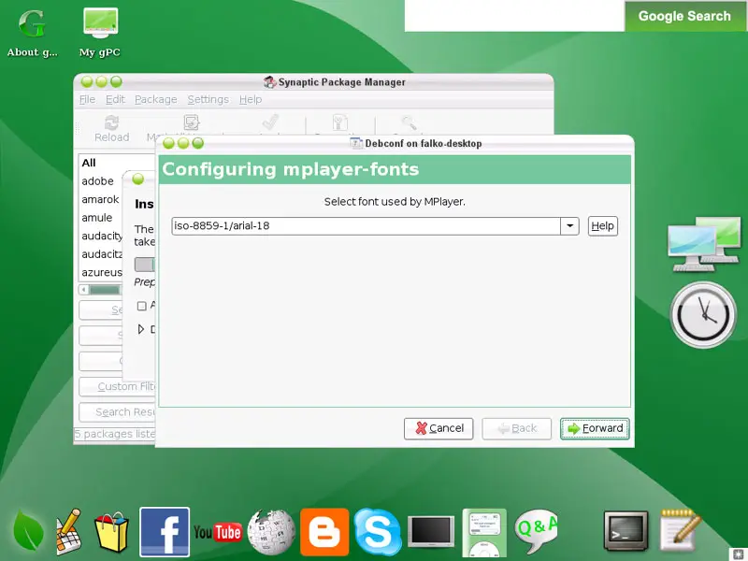Click the Forward button
This screenshot has width=748, height=561.
coord(595,428)
